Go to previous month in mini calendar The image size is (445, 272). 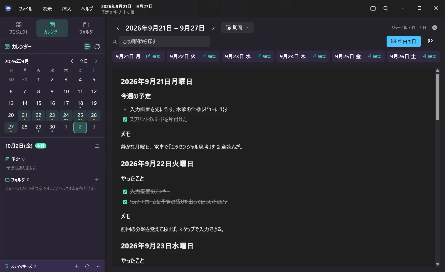(72, 61)
